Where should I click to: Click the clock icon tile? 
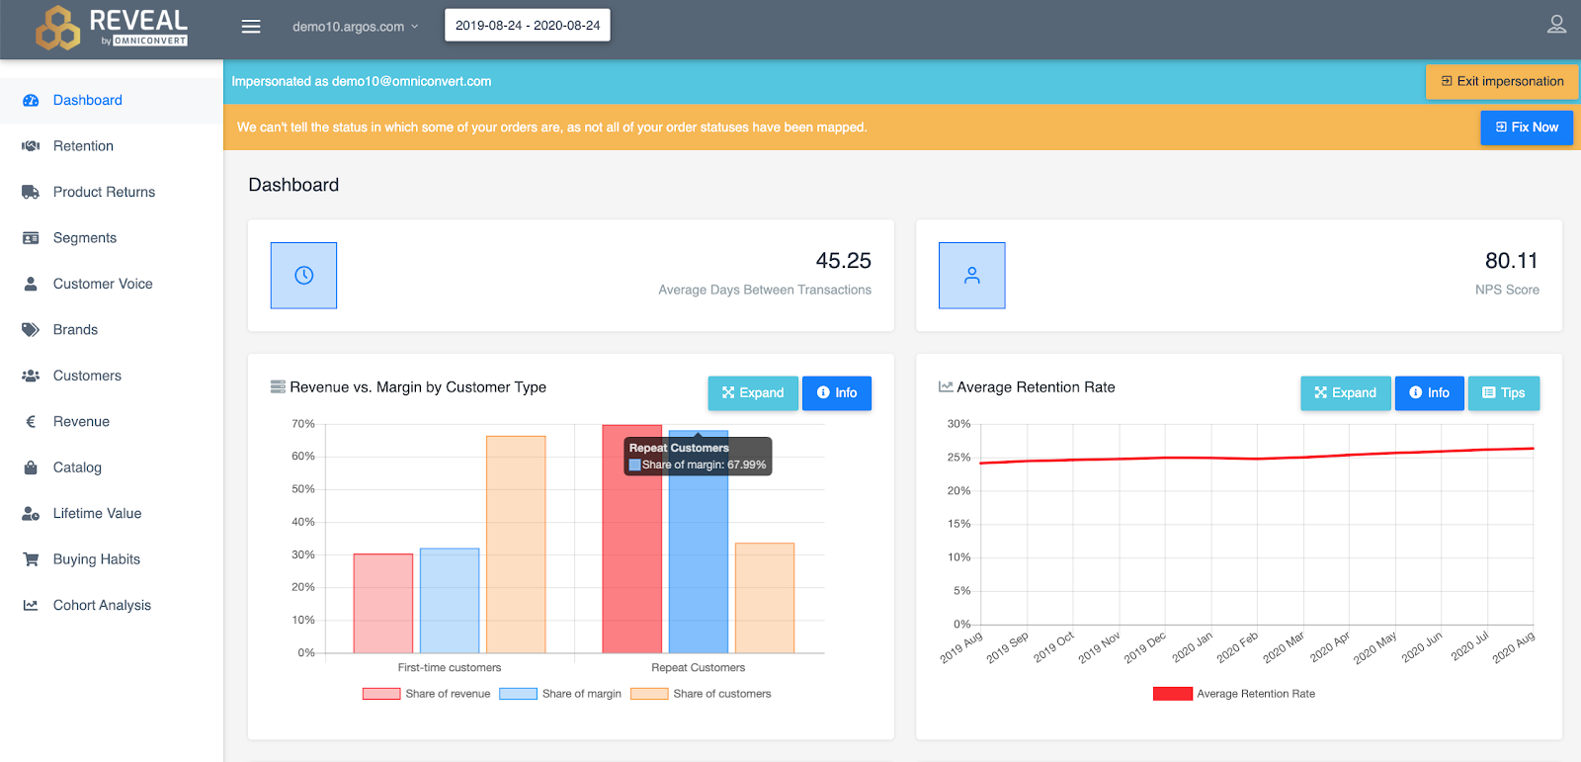[x=303, y=276]
